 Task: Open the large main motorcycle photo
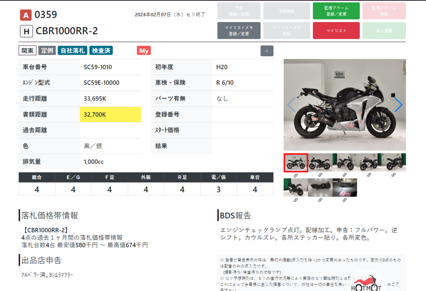tap(345, 105)
